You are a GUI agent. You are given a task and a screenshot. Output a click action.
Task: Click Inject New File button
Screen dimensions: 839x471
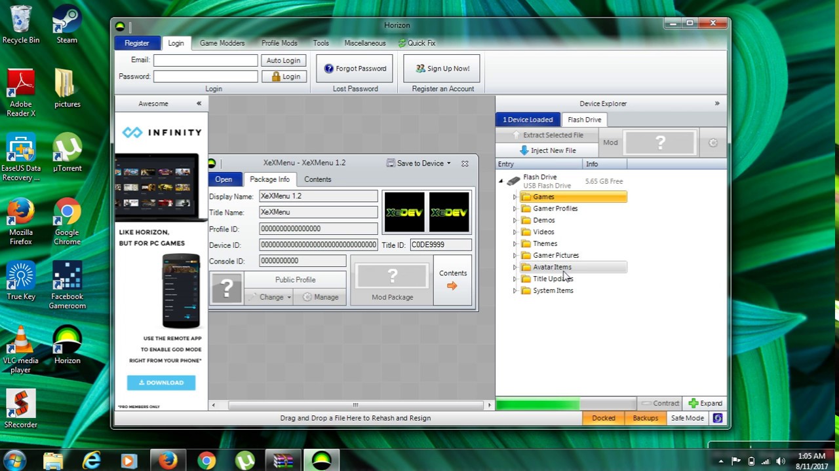[x=547, y=150]
